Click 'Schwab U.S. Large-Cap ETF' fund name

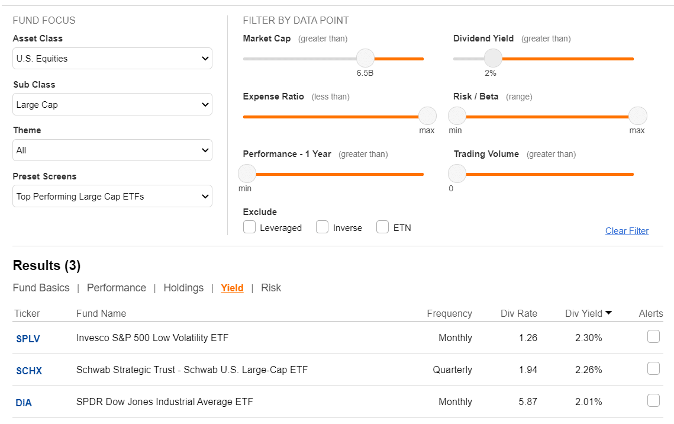coord(246,370)
